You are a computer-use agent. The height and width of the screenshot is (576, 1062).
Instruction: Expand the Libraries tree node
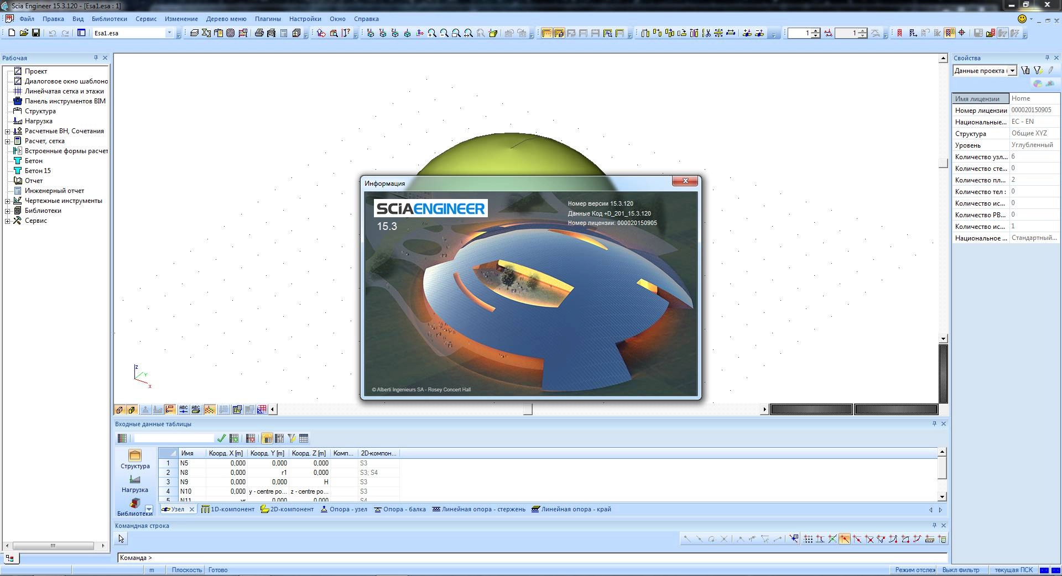8,211
